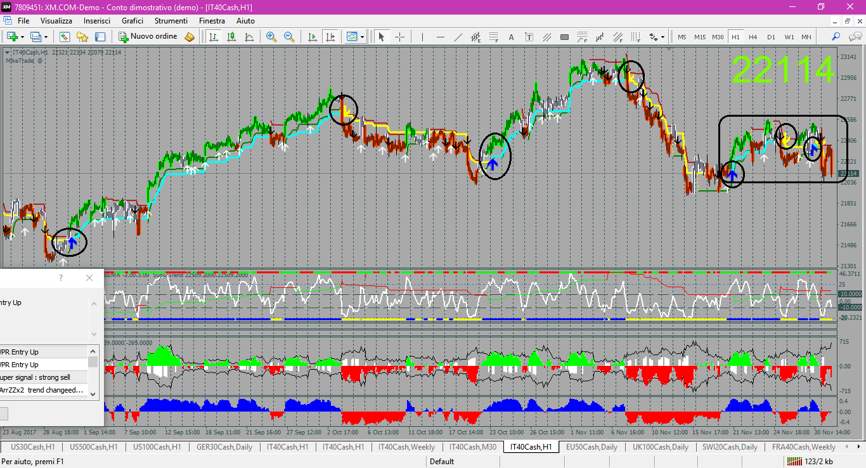Viewport: 866px width, 468px height.
Task: Launch the MetaEditor book icon
Action: point(190,37)
